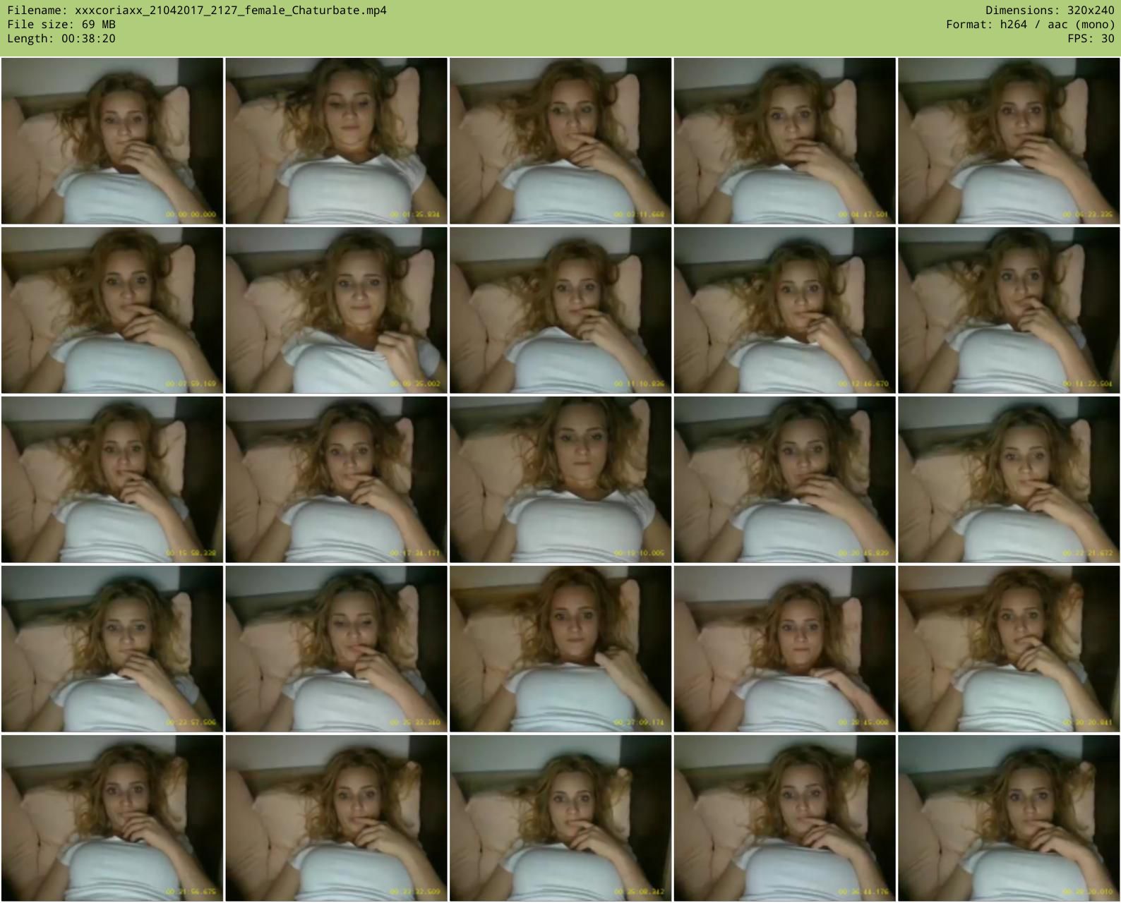Open the thumbnail stamped 00:12:46.670

pyautogui.click(x=785, y=310)
